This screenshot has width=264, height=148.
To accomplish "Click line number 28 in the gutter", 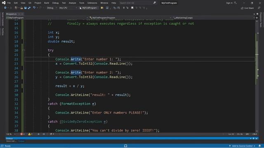I will (x=16, y=86).
